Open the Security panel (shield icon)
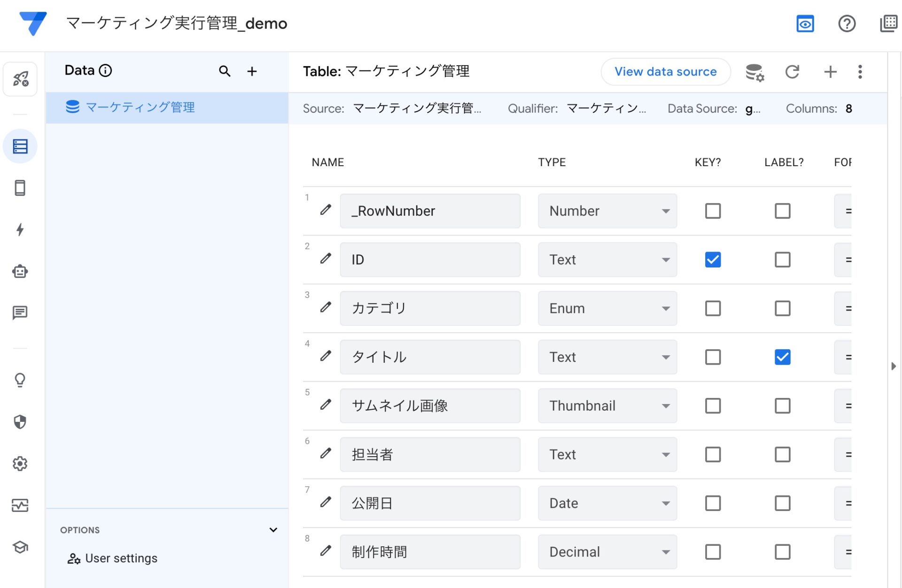Image resolution: width=902 pixels, height=588 pixels. (20, 422)
